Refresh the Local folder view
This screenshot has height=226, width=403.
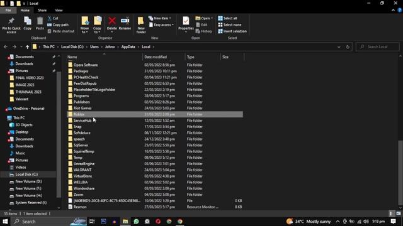coord(348,47)
